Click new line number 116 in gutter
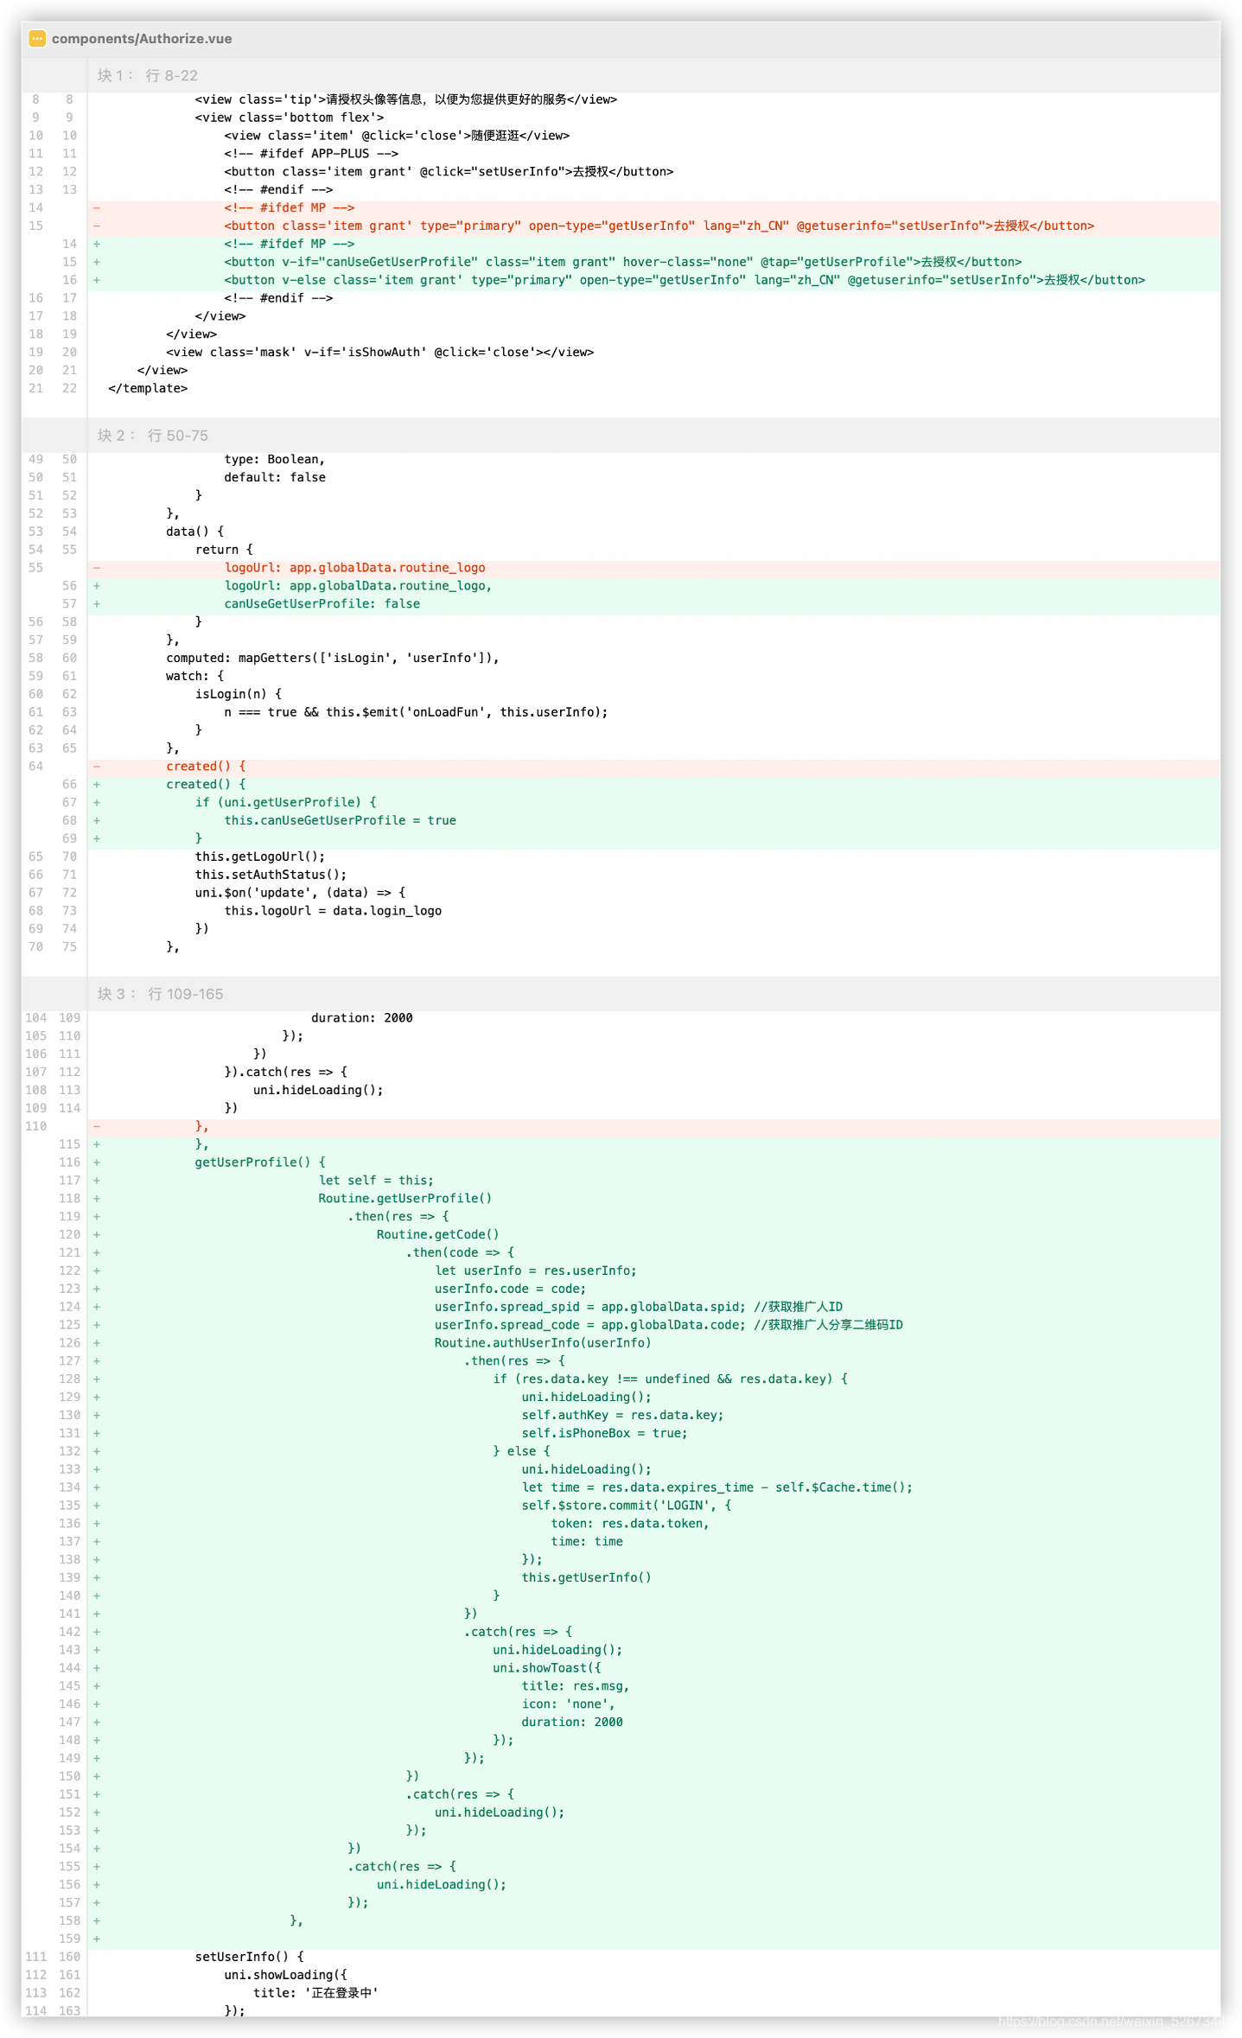The image size is (1242, 2038). point(69,1162)
